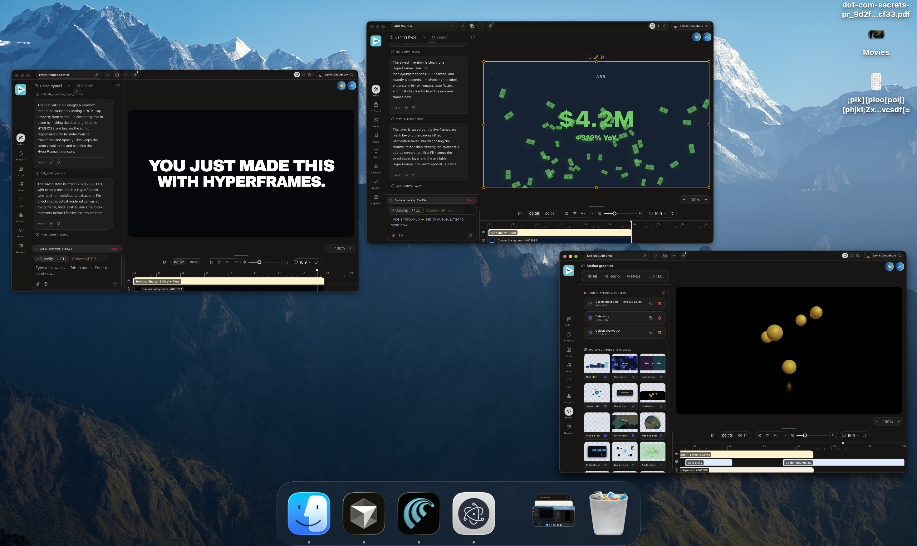Toggle Subclip mode in ARR Counter chat input

[x=400, y=211]
